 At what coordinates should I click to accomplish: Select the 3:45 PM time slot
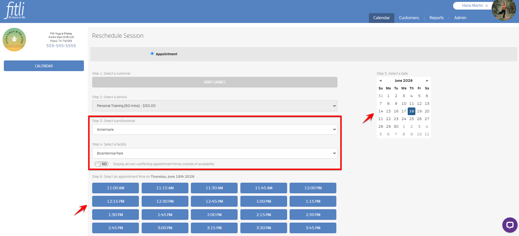(x=313, y=228)
